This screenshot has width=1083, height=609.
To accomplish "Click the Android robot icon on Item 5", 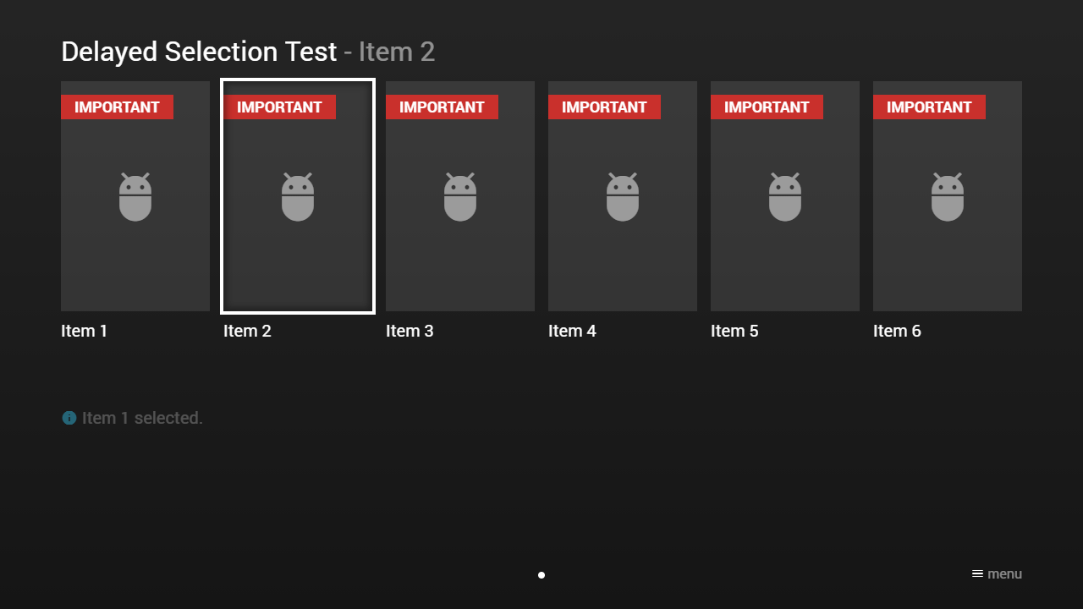I will point(785,197).
